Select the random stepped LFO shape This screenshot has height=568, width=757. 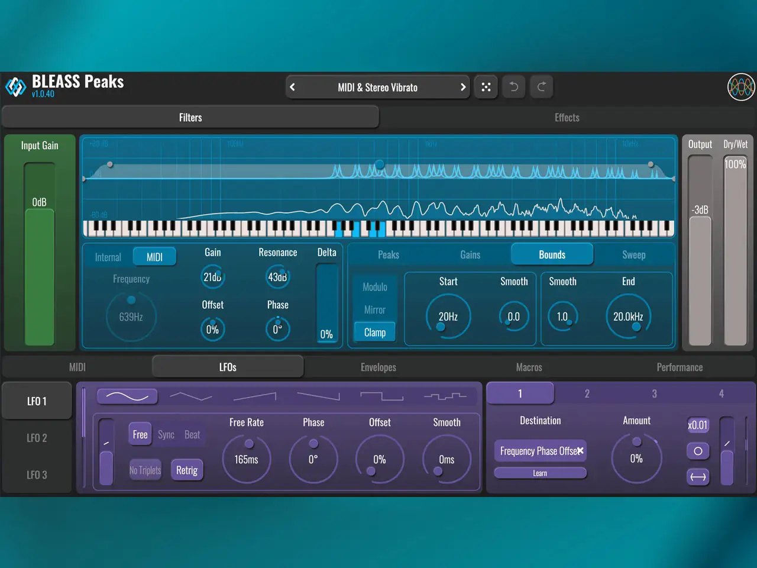click(x=445, y=396)
